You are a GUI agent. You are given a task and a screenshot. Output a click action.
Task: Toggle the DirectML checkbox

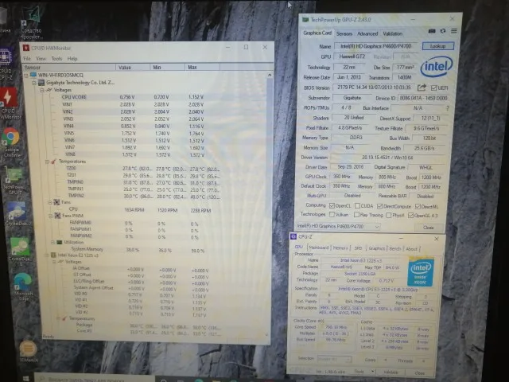pos(418,207)
